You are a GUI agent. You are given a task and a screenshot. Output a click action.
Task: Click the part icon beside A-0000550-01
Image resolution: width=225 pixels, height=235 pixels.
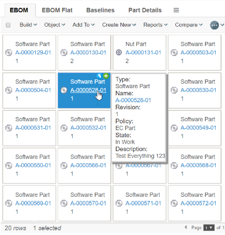[9, 166]
